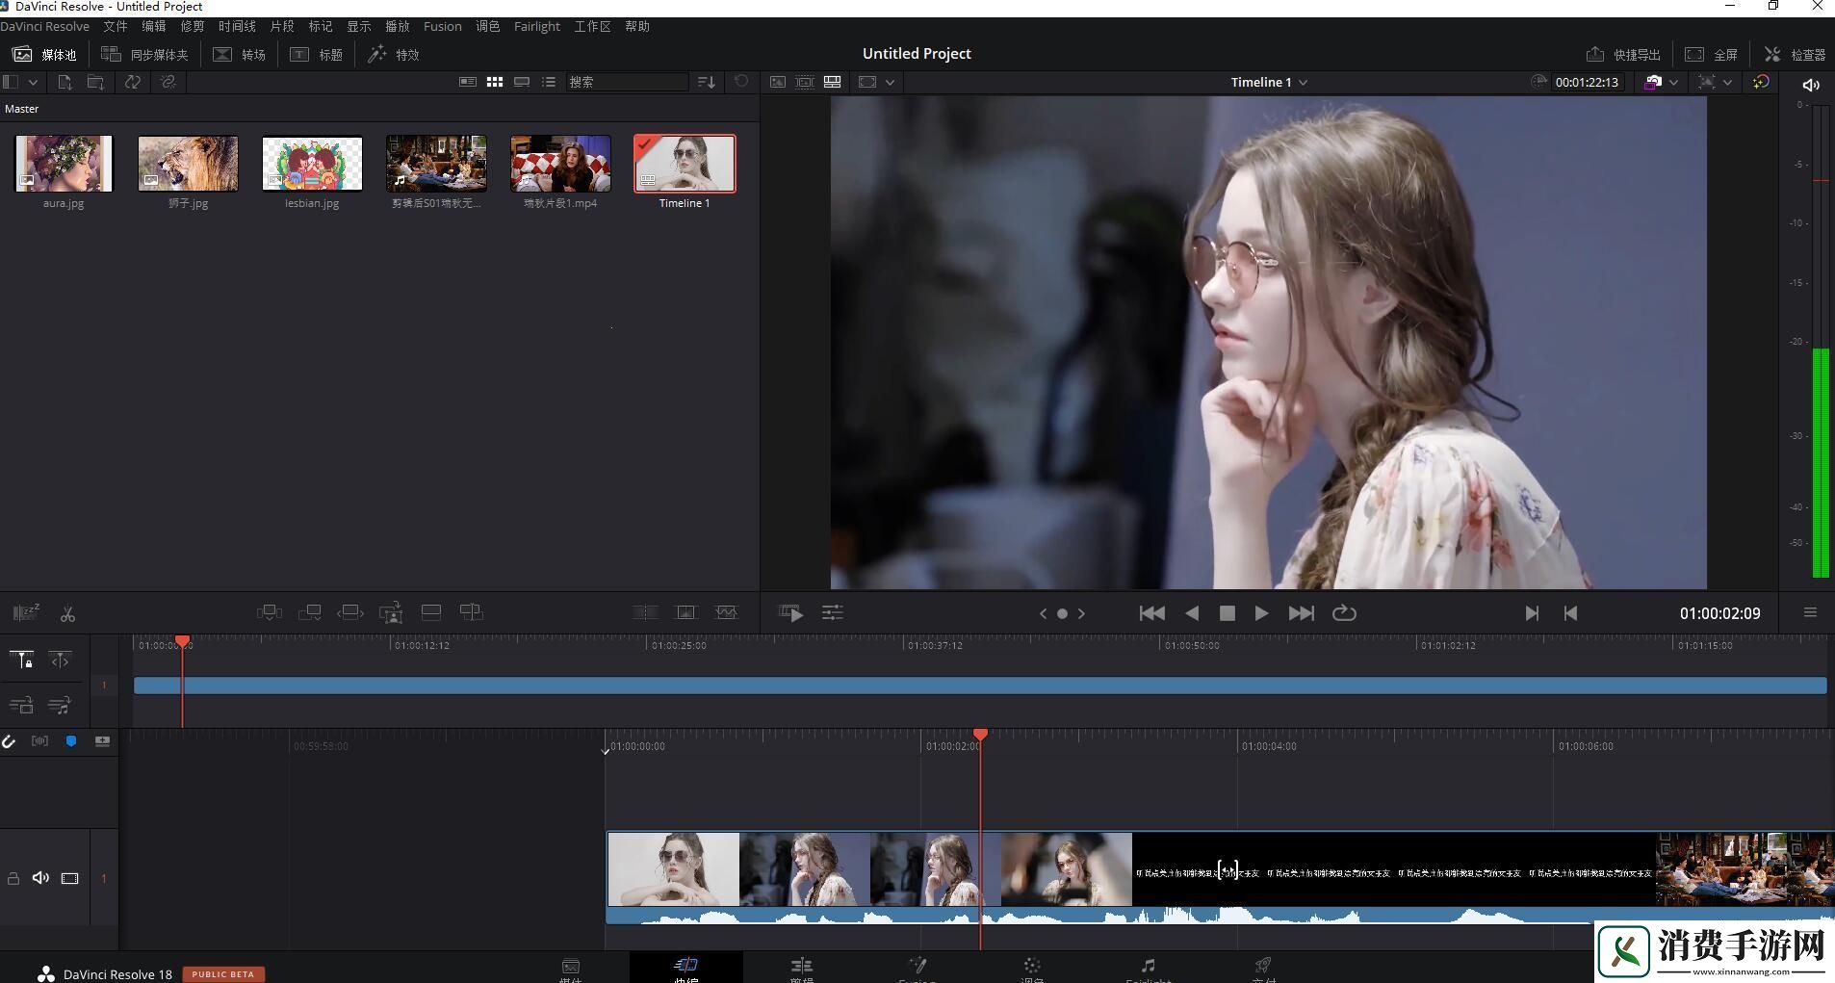Mute track 1 audio
This screenshot has height=983, width=1835.
pos(40,878)
